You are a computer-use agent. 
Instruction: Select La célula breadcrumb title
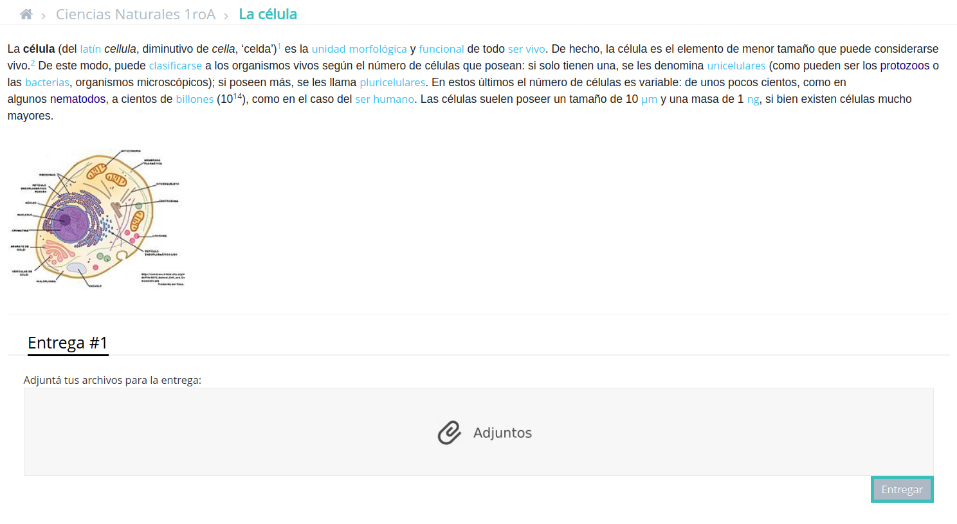[x=268, y=14]
